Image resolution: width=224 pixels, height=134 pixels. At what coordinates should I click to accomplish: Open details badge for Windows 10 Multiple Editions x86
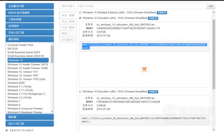162,13
